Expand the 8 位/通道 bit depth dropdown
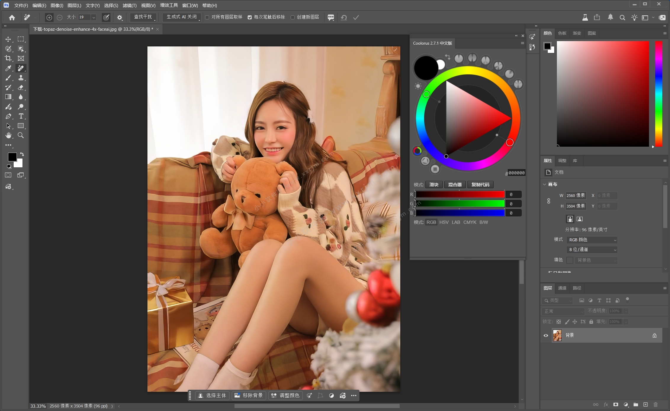 [x=592, y=250]
